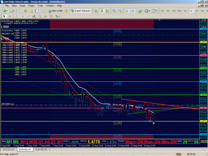Viewport: 208px width, 156px height.
Task: Expand the New Chart dropdown arrow
Action: pos(7,11)
